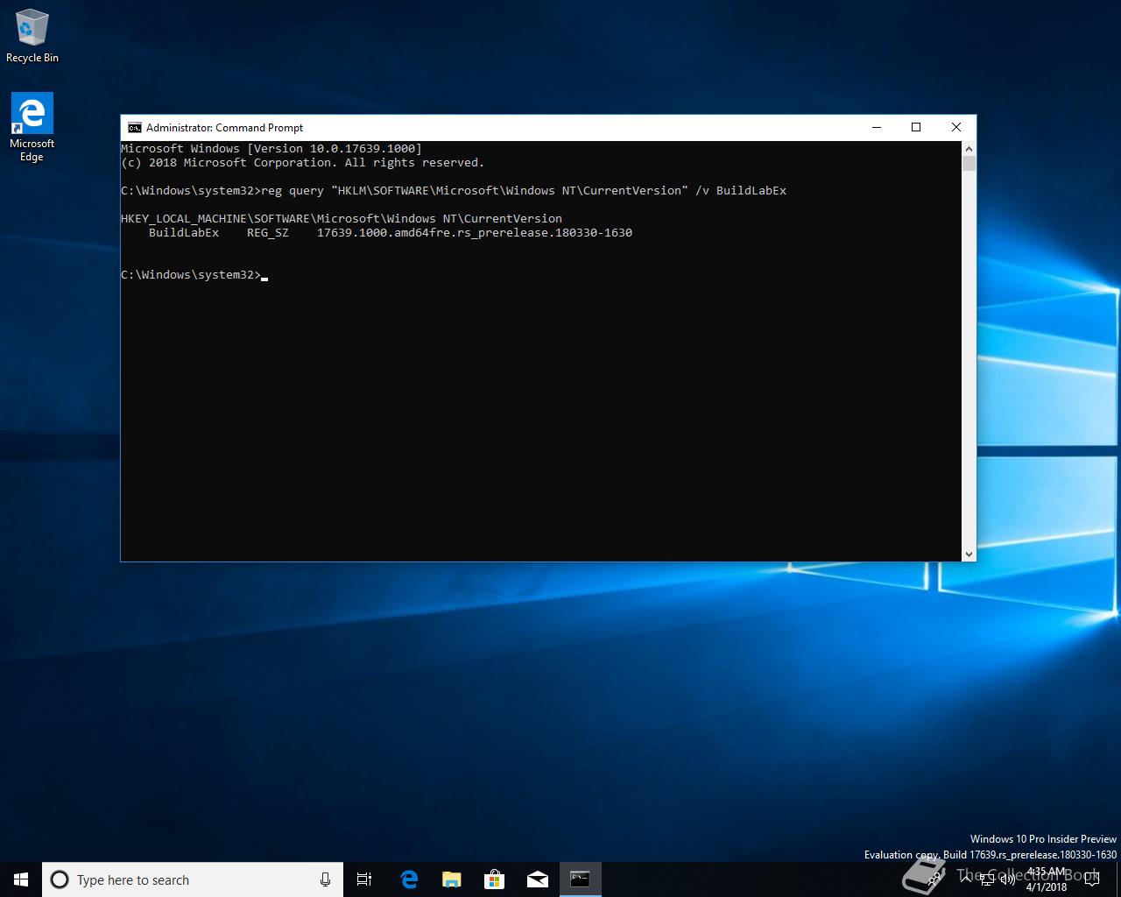Click the scrollbar up arrow in Command Prompt
1121x897 pixels.
click(x=969, y=148)
